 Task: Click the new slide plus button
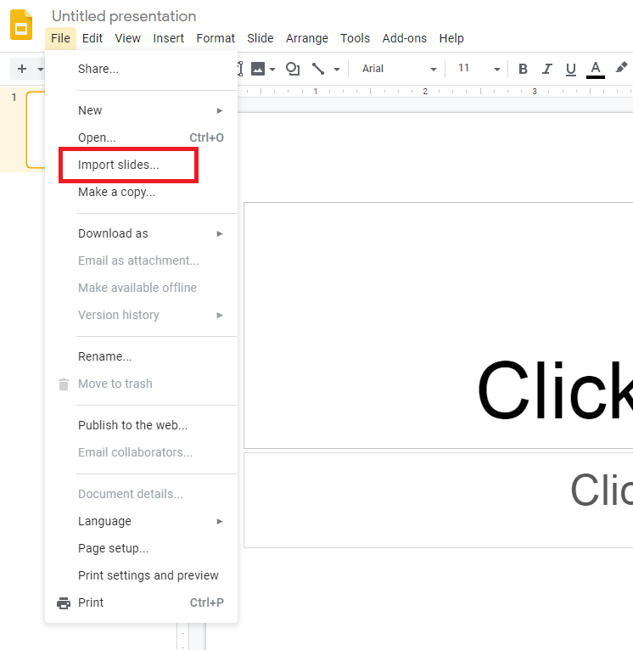tap(22, 69)
